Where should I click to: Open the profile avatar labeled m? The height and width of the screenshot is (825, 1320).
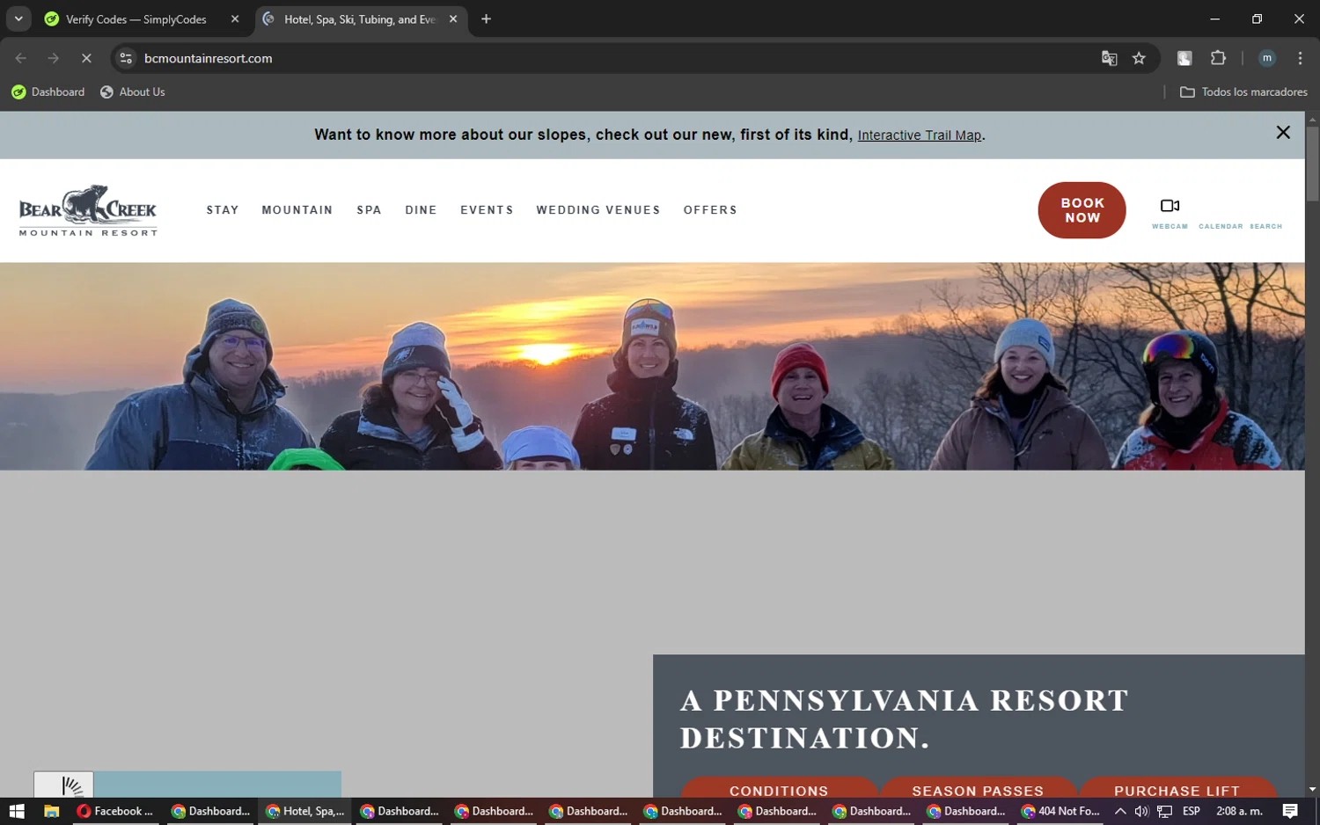click(1267, 58)
